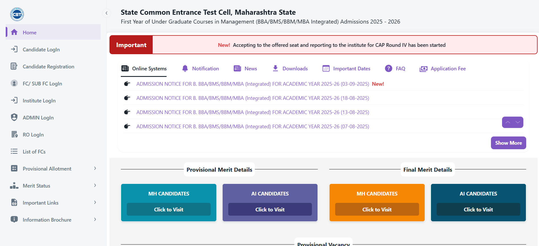
Task: Expand the Information Brochure submenu
Action: click(95, 220)
